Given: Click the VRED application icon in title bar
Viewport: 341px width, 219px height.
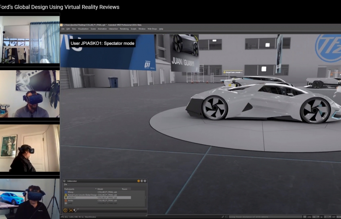Looking at the screenshot, I should [62, 25].
